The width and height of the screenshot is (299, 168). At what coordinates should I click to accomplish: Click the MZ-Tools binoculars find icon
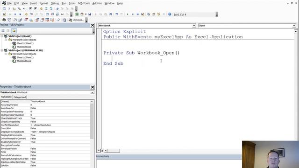(4, 20)
